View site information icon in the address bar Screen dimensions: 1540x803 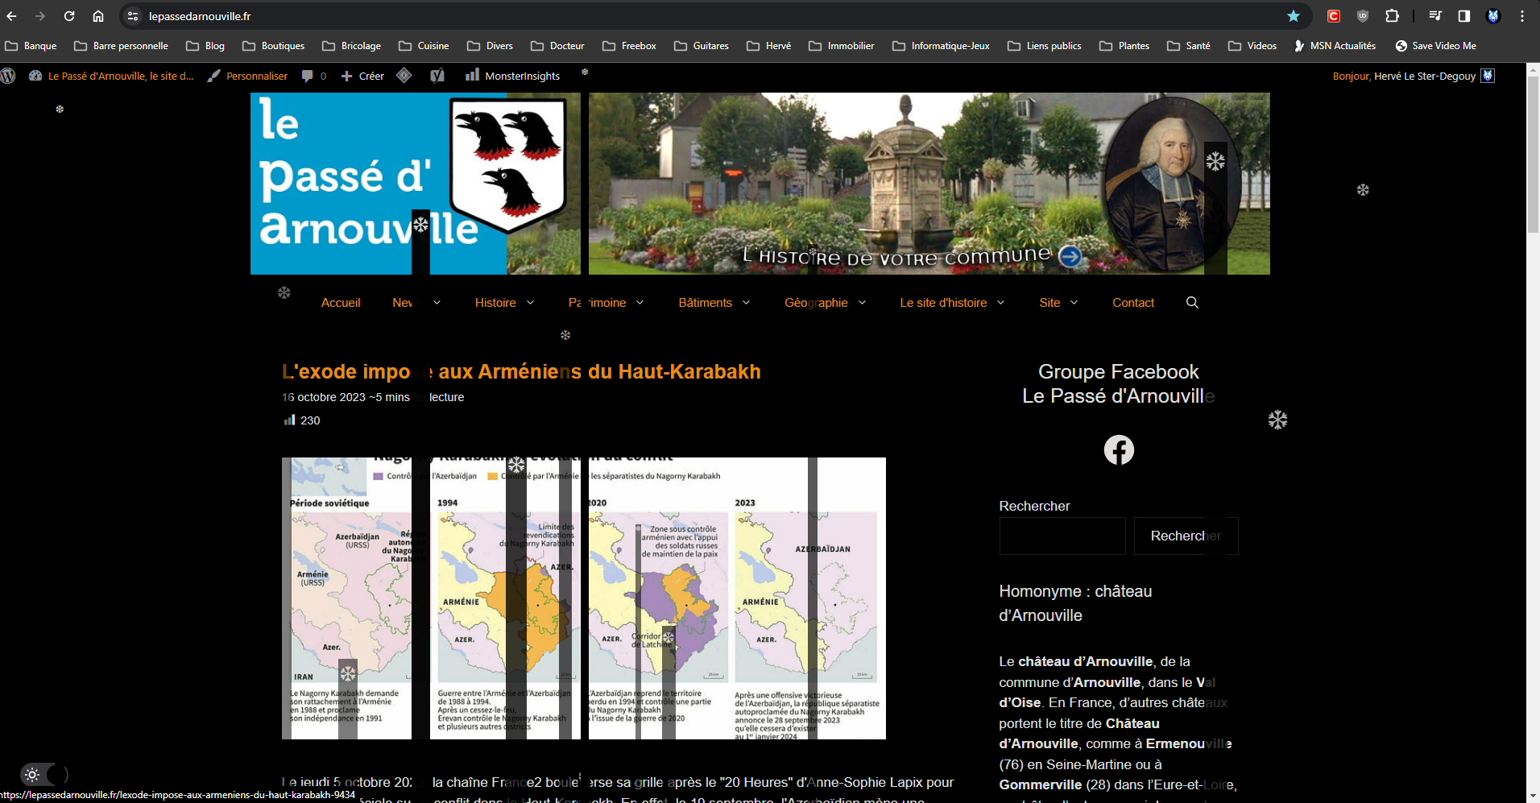point(133,16)
